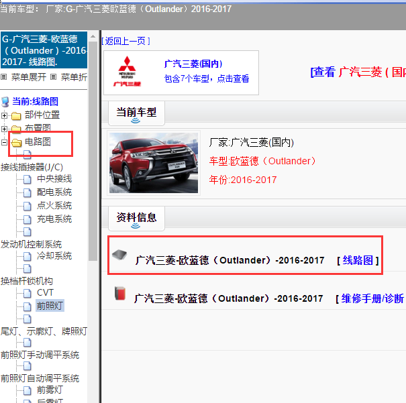The width and height of the screenshot is (406, 403).
Task: Click document icon beside 前雾灯
Action: click(x=28, y=390)
